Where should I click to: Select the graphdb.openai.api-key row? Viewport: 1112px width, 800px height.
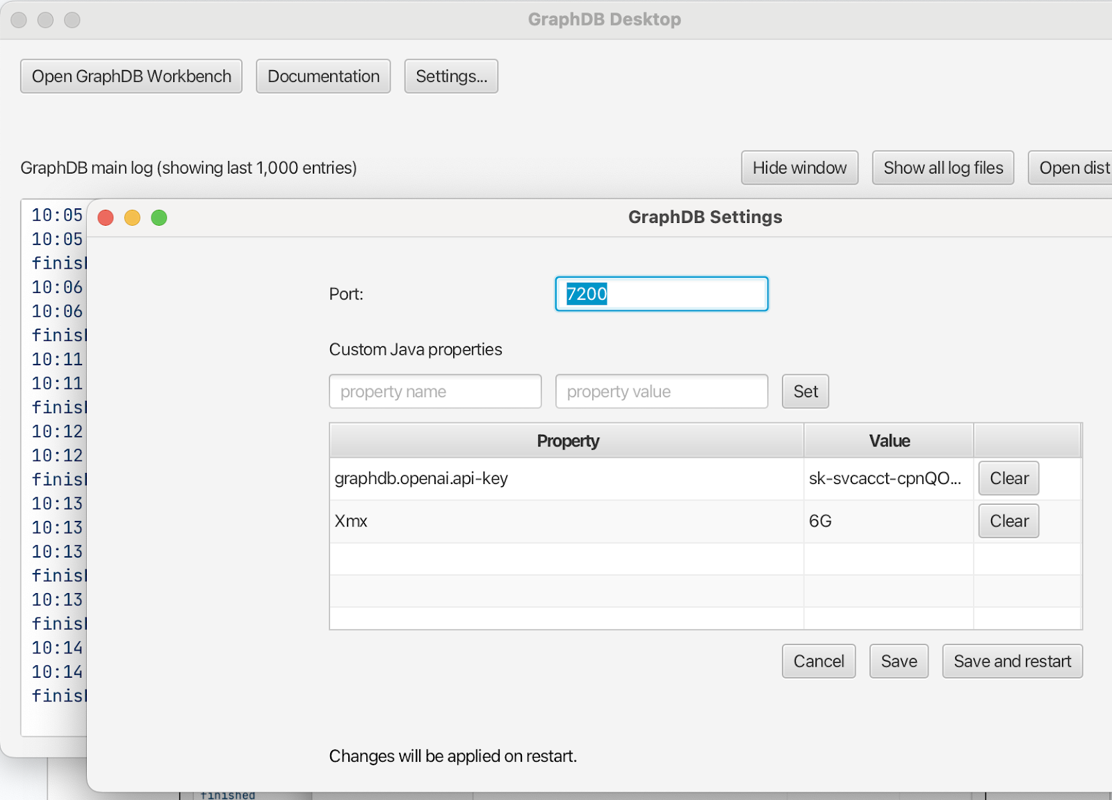pos(705,478)
